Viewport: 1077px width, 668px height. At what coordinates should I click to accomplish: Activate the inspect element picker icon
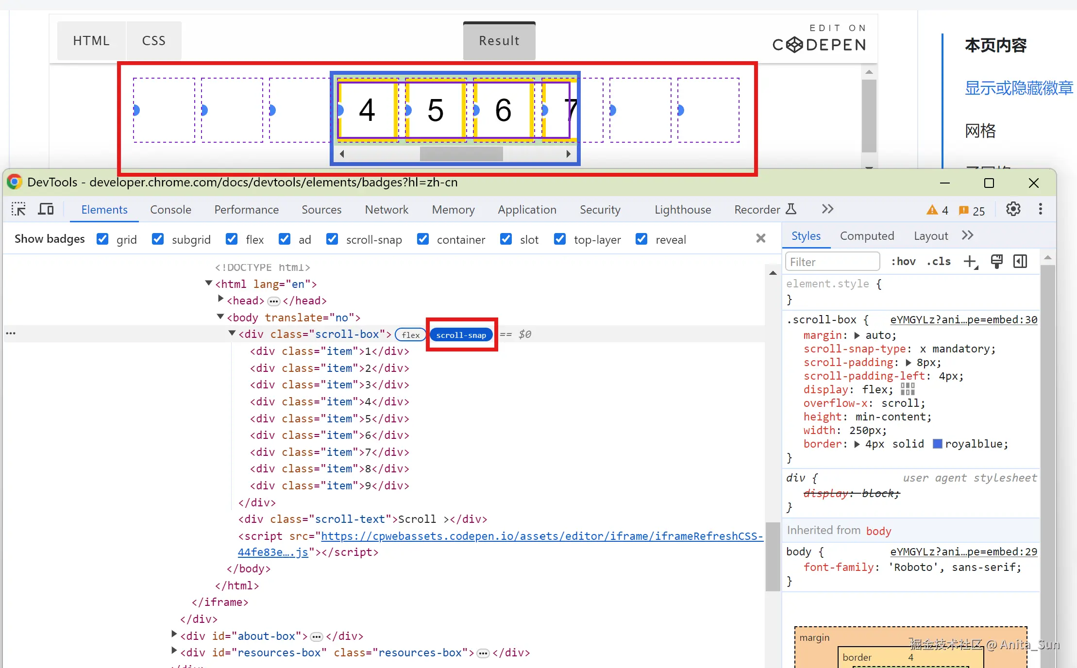(x=18, y=209)
